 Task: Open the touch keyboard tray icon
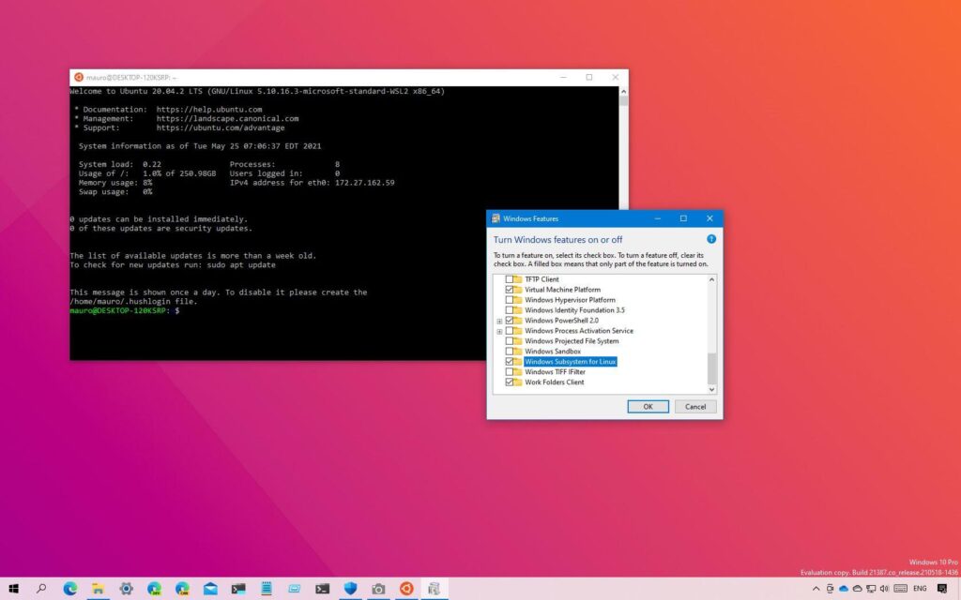point(900,589)
